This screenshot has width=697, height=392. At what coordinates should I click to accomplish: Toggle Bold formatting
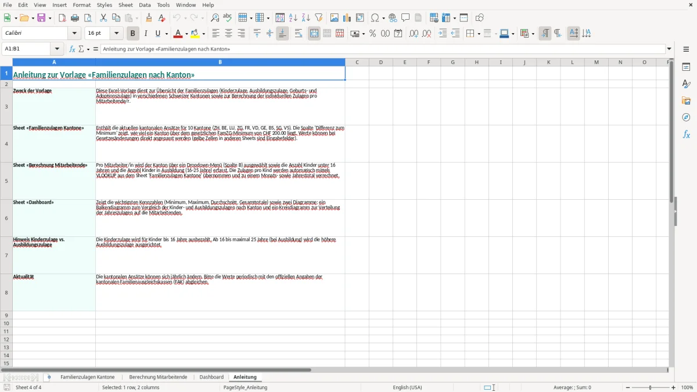pyautogui.click(x=132, y=34)
